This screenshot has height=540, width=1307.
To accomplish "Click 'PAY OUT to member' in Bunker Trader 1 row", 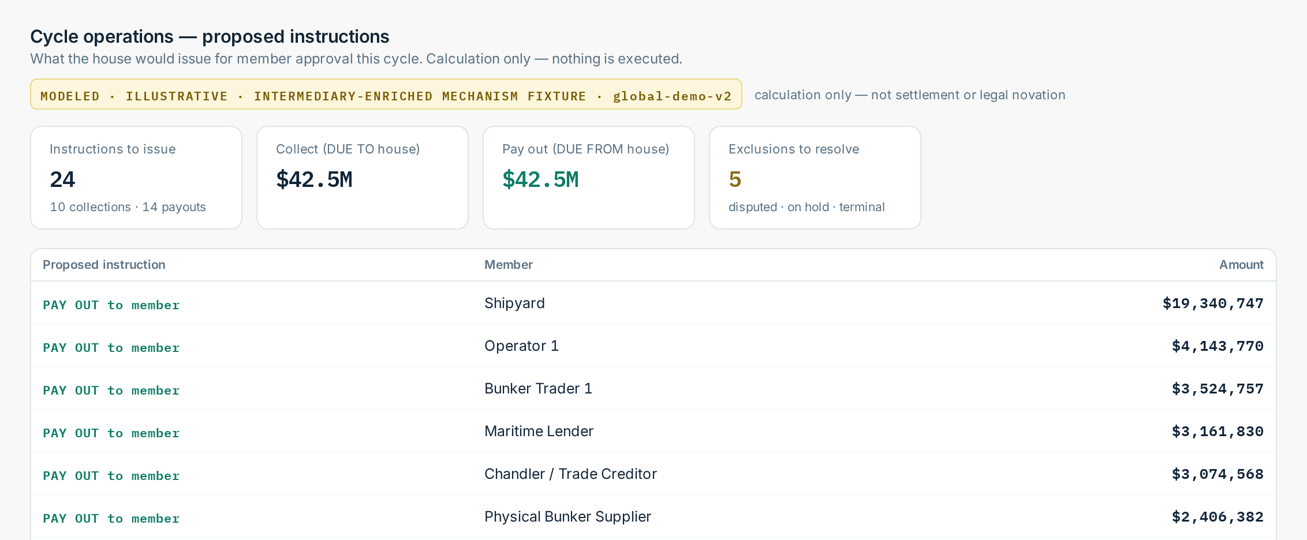I will (111, 390).
